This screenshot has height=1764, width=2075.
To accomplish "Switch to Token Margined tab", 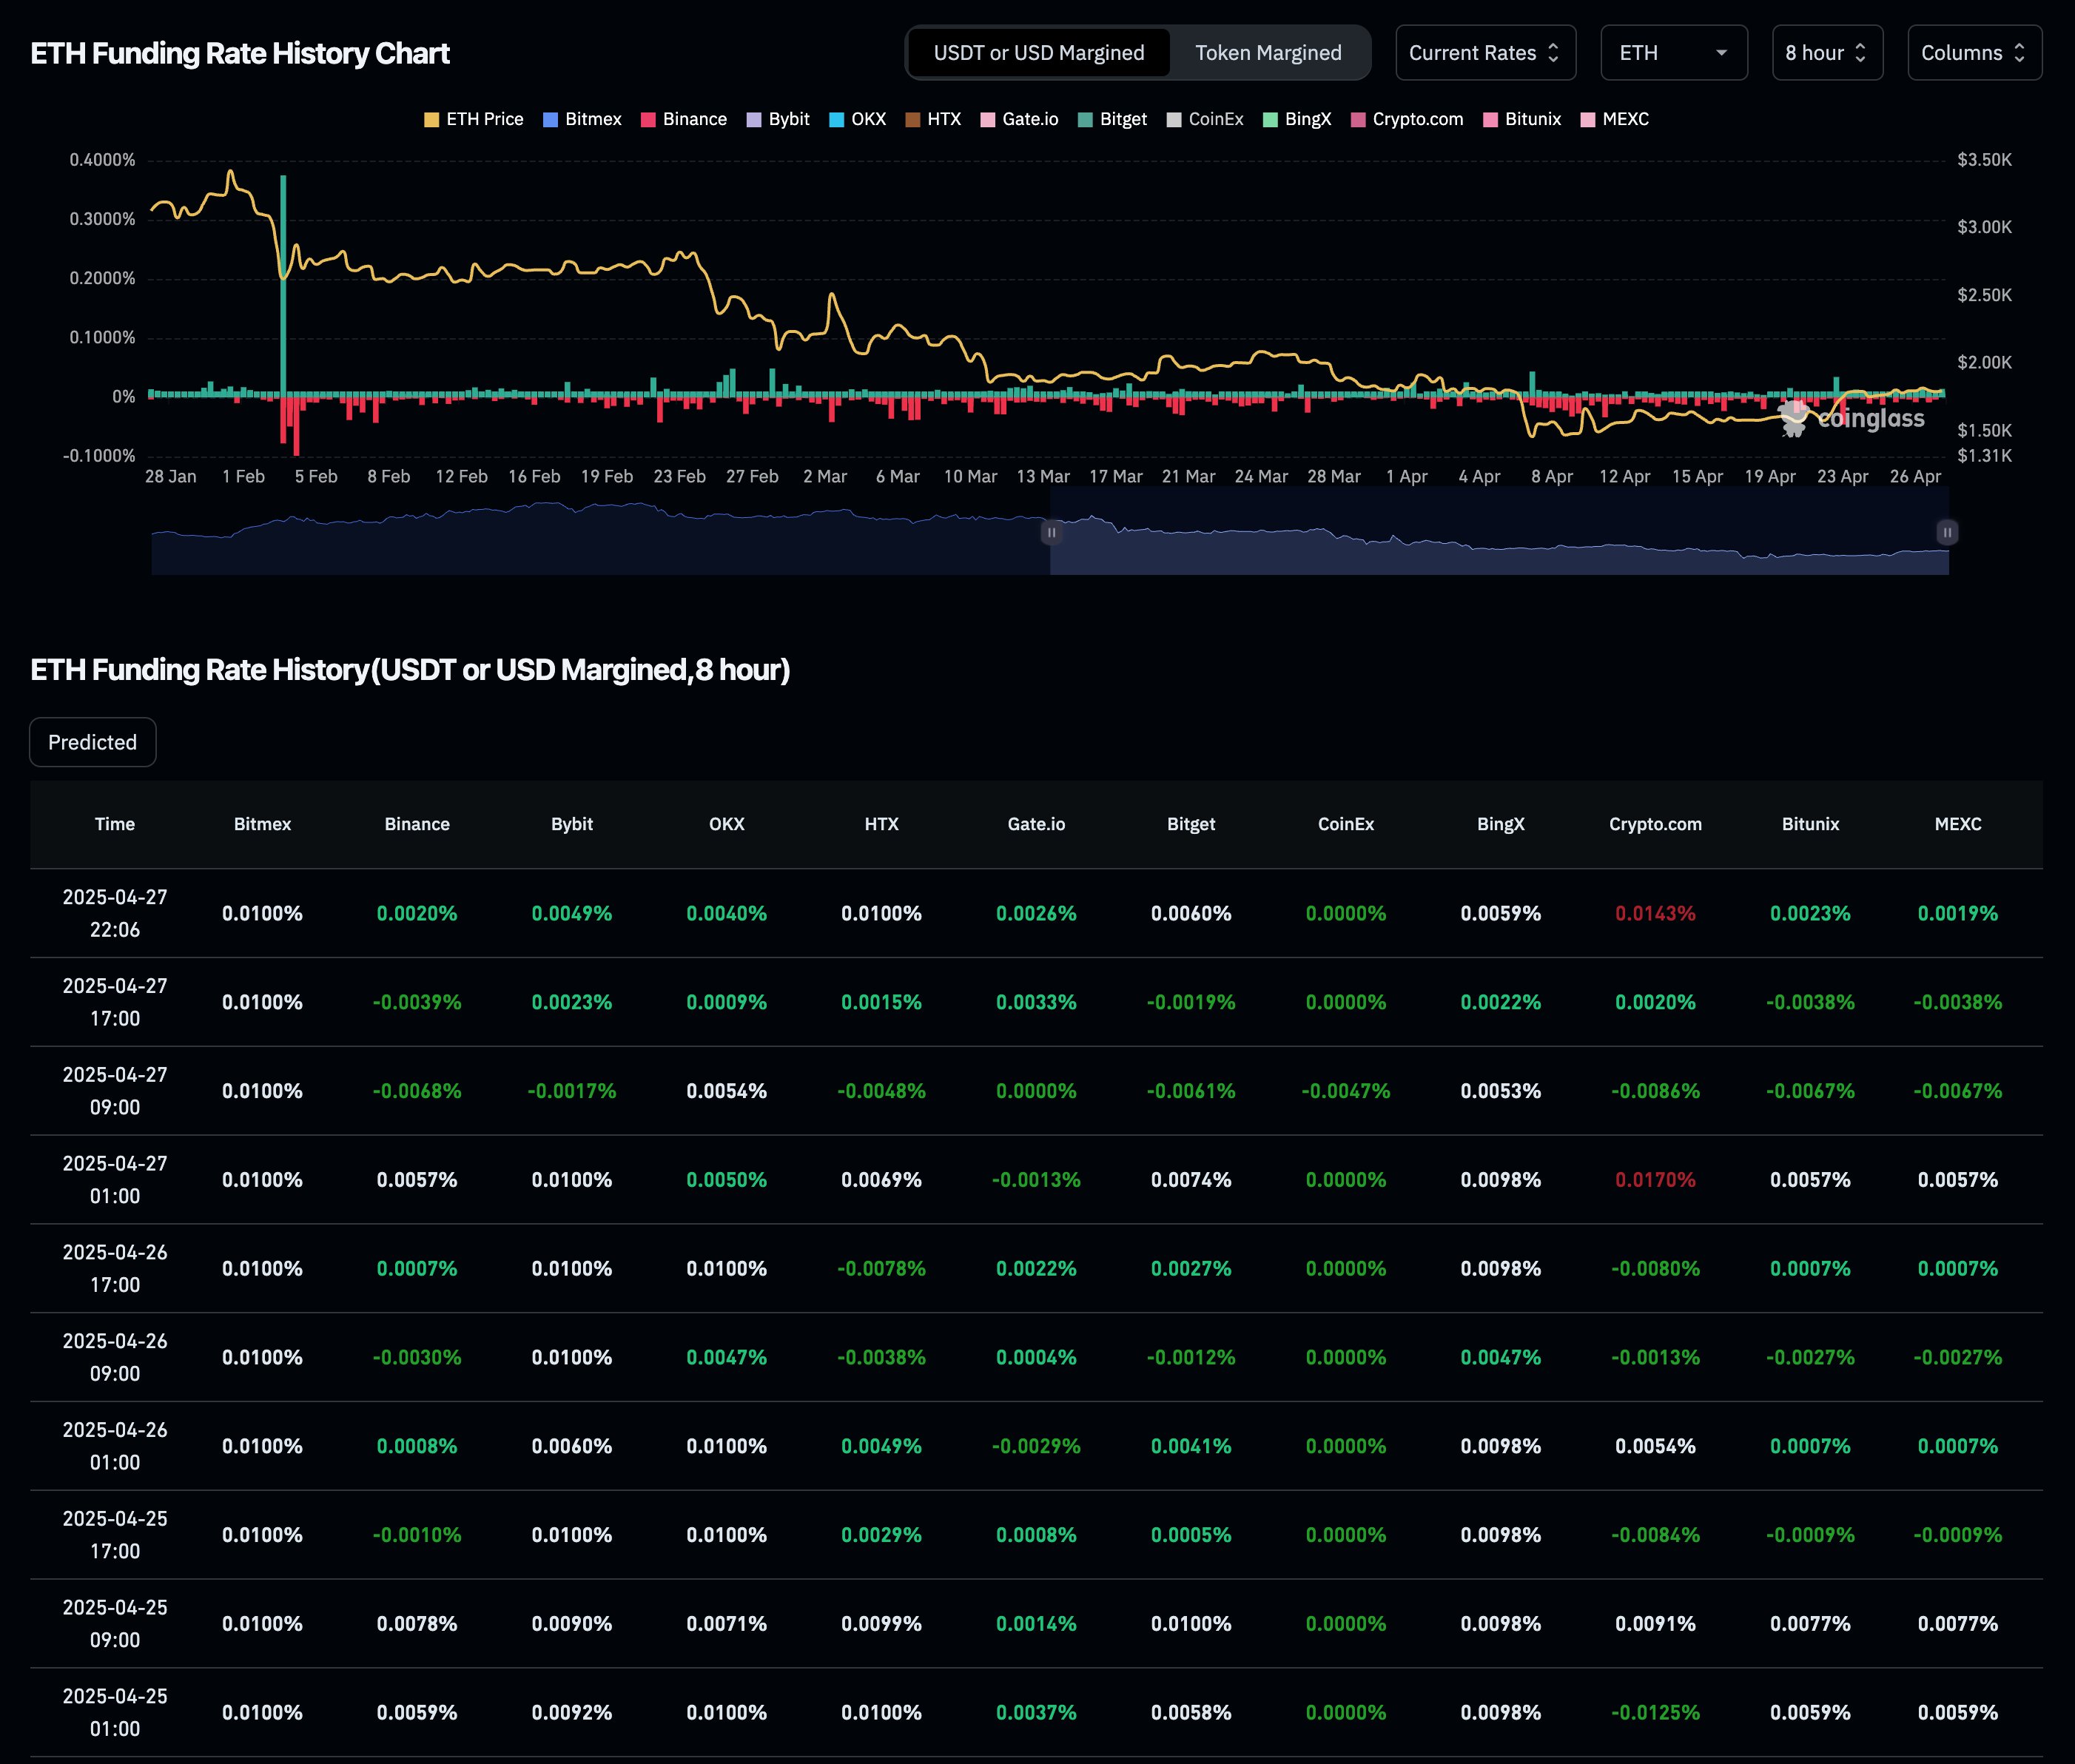I will coord(1268,53).
